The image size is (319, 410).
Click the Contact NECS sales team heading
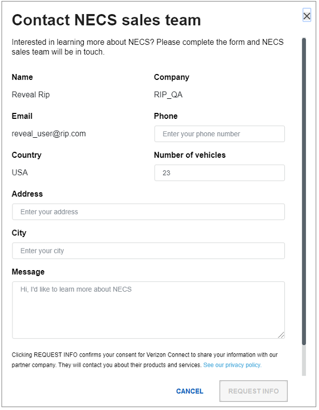tap(107, 20)
